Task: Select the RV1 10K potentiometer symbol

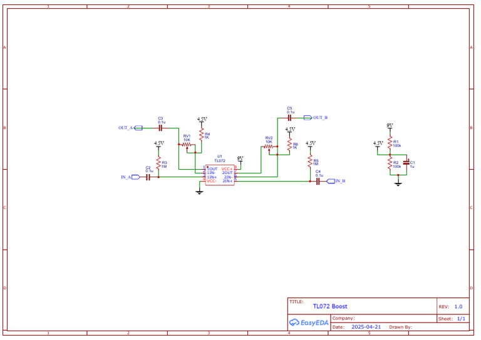Action: [187, 145]
